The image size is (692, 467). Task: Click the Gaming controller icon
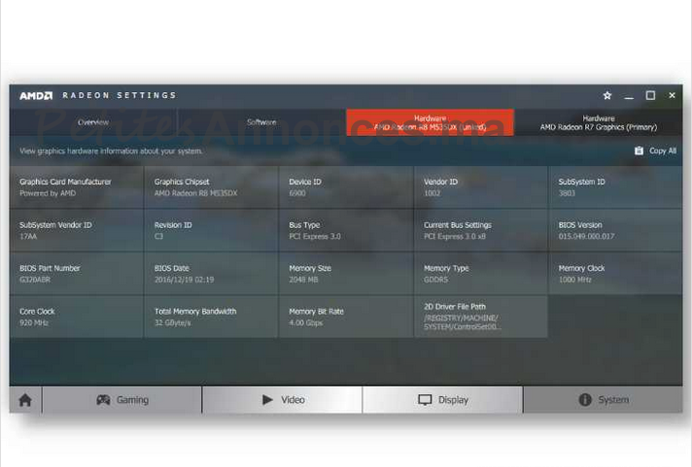pos(103,400)
